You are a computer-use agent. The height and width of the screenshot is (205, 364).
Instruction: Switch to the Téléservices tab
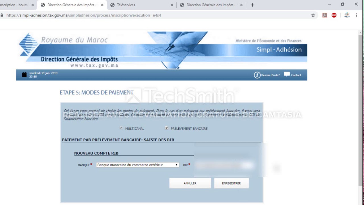pos(141,5)
